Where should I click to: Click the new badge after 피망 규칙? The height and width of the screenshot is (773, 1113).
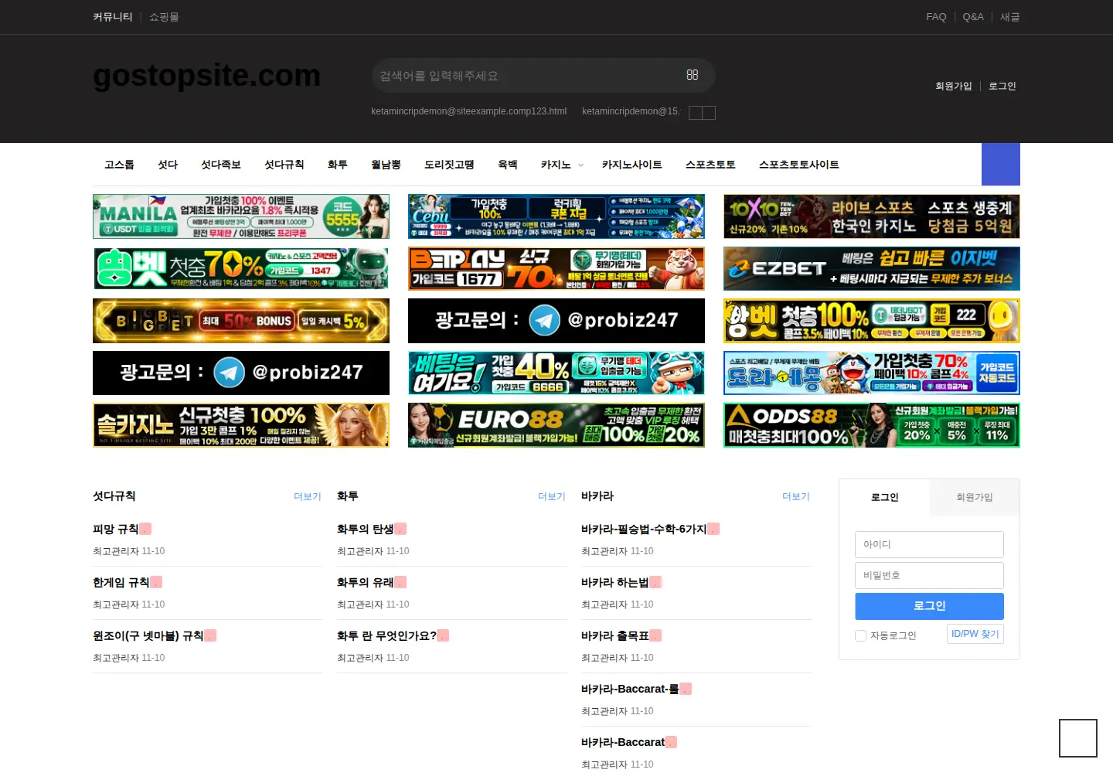(x=145, y=529)
